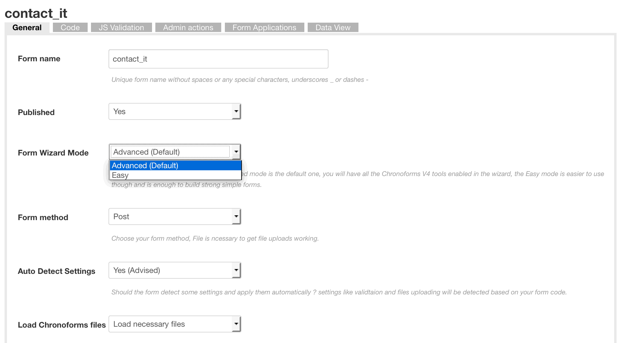This screenshot has width=622, height=343.
Task: Open the Load Chronoforms files dropdown
Action: (x=171, y=324)
